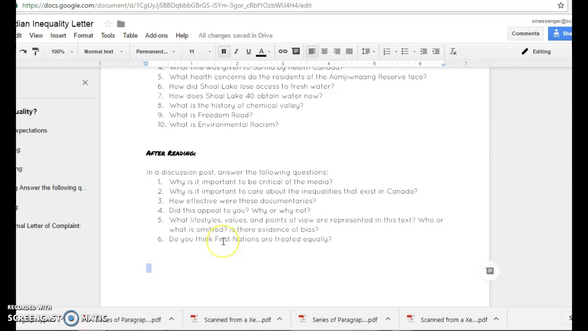588x331 pixels.
Task: Open the line spacing menu
Action: pos(368,51)
